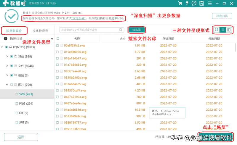Click the 文件 document type icon
Image resolution: width=237 pixels, height=145 pixels.
(16, 66)
